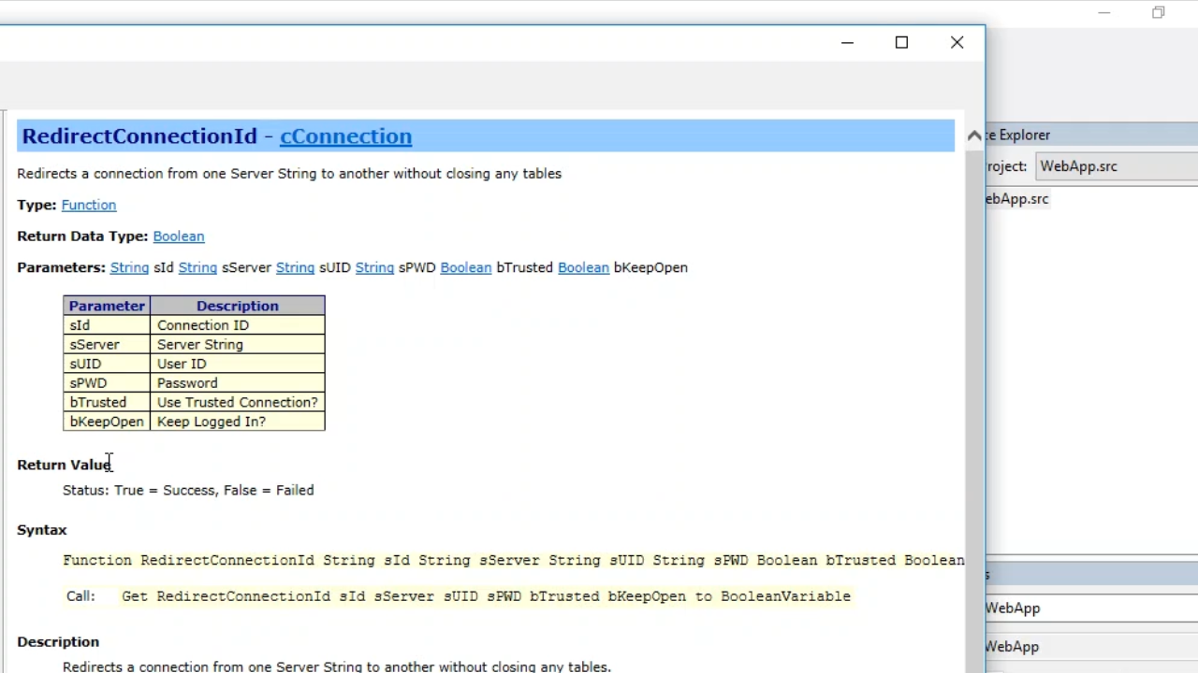Image resolution: width=1198 pixels, height=673 pixels.
Task: Open the String link preceding sUID
Action: pos(295,267)
